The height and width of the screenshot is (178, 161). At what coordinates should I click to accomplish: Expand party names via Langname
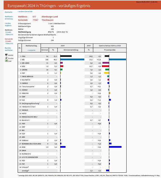pyautogui.click(x=31, y=50)
